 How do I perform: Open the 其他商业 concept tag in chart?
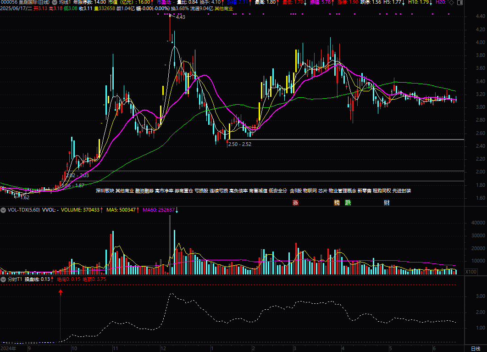125,190
